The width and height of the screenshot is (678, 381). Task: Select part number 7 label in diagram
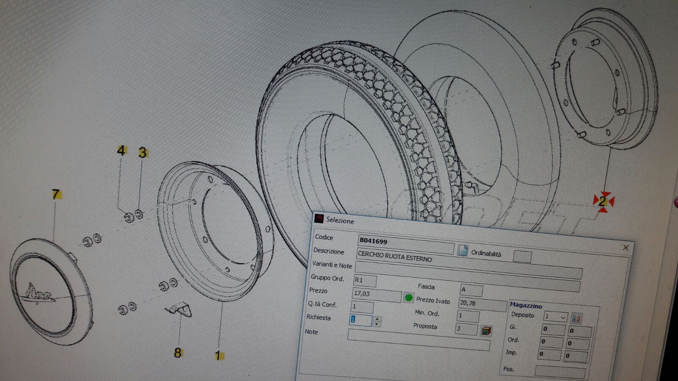[x=56, y=194]
